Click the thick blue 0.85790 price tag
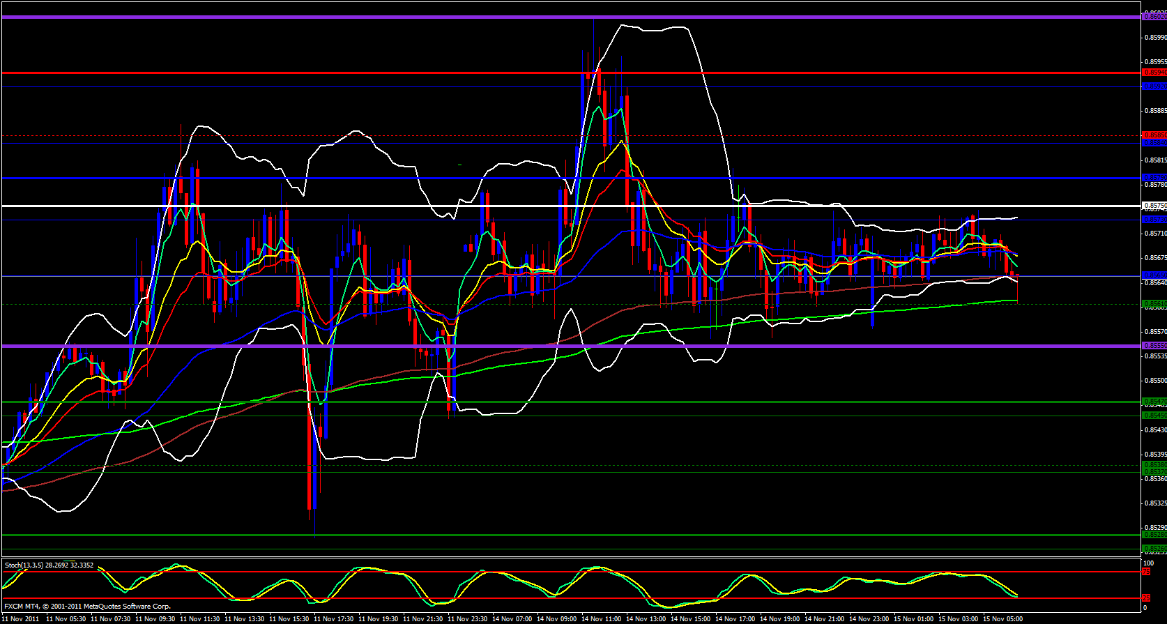 pos(1153,178)
